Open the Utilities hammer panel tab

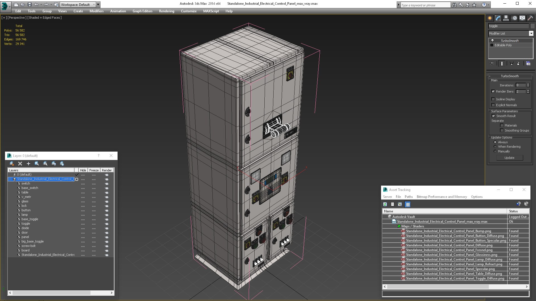click(x=530, y=18)
